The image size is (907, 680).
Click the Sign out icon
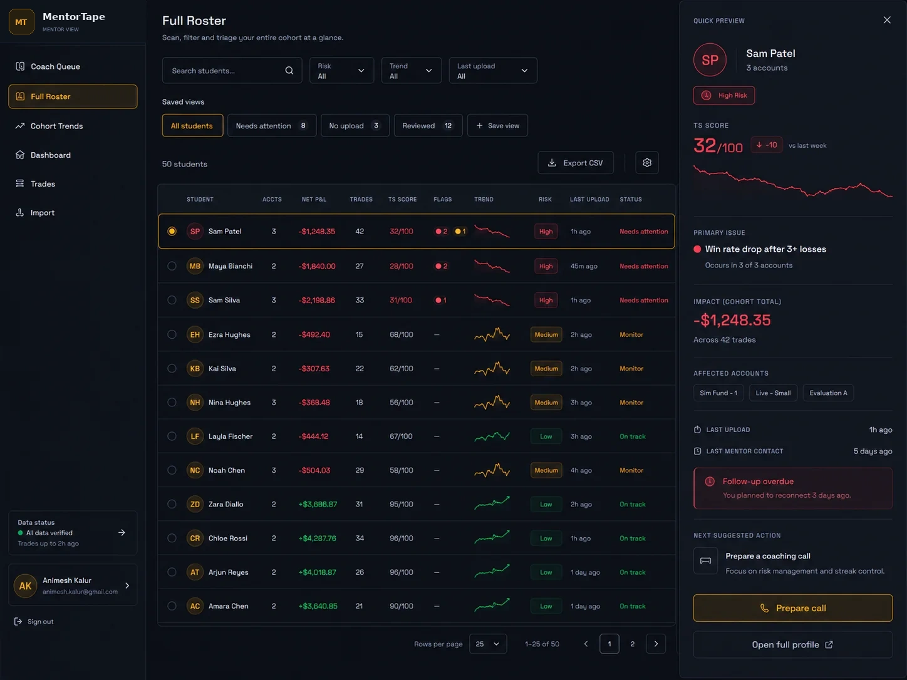[18, 622]
